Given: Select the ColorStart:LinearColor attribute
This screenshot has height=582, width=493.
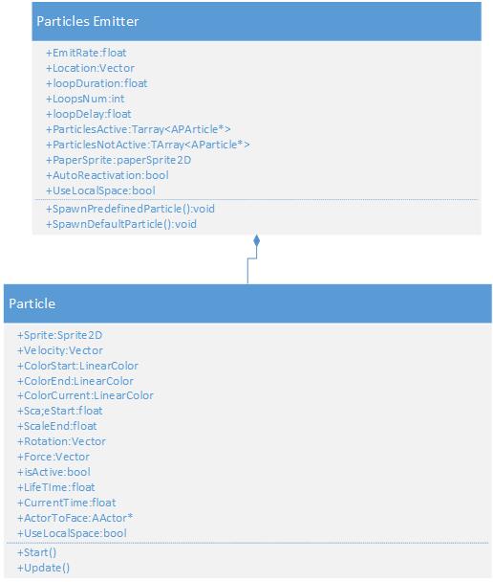Looking at the screenshot, I should (77, 366).
